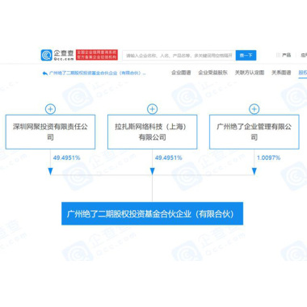This screenshot has height=307, width=307.
Task: Select the 深圳网聚投资有限责任公司 node box
Action: pyautogui.click(x=50, y=132)
